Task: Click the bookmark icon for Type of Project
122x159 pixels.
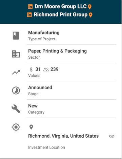Action: point(16,36)
